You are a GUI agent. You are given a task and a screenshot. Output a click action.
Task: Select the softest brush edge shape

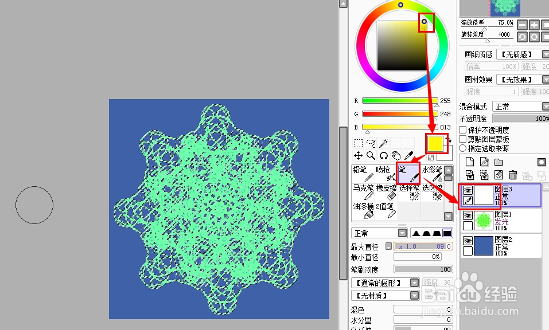point(416,233)
